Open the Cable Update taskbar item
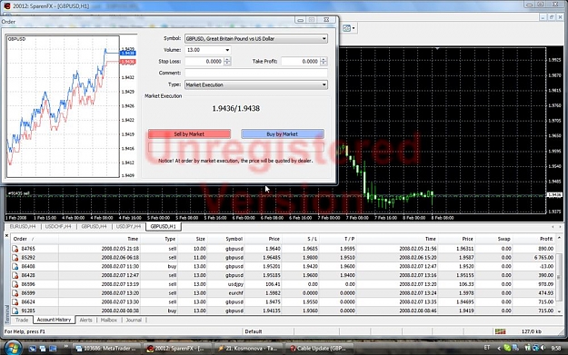The image size is (568, 355). (318, 348)
